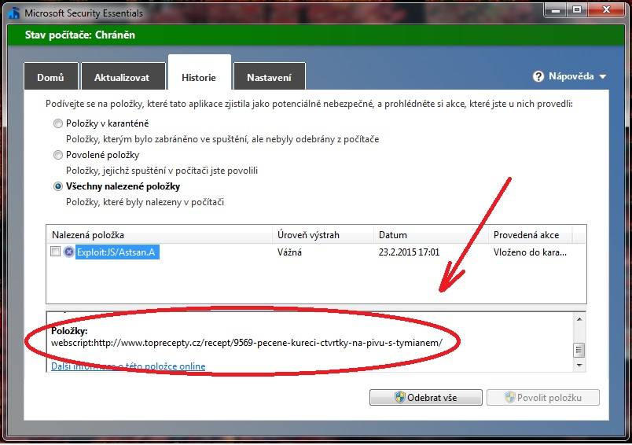
Task: Click the date 23.2.2015 17:01 cell
Action: point(409,252)
